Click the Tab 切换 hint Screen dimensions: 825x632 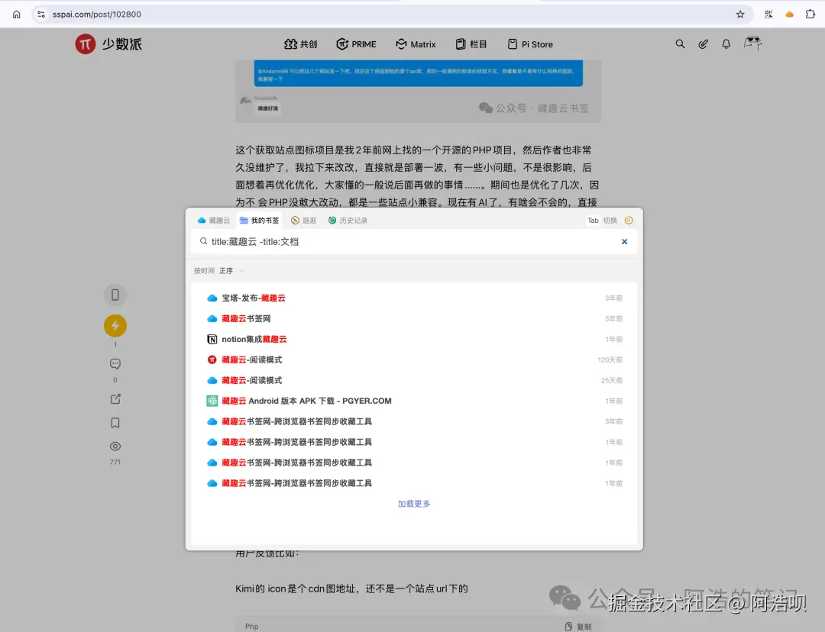tap(602, 221)
